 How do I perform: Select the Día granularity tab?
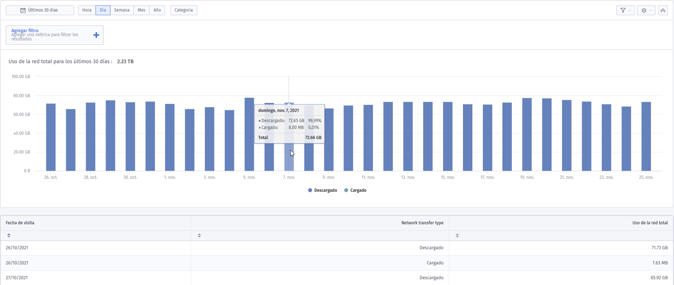coord(103,10)
